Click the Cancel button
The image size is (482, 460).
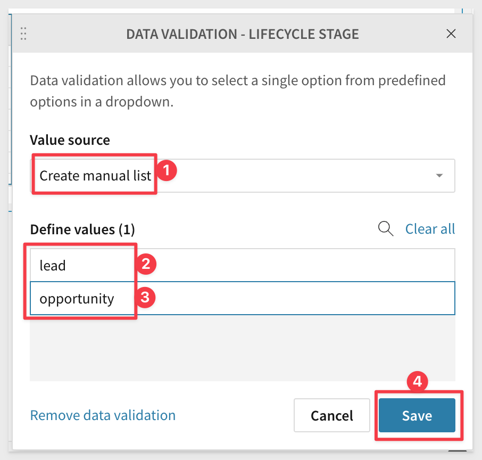click(331, 415)
